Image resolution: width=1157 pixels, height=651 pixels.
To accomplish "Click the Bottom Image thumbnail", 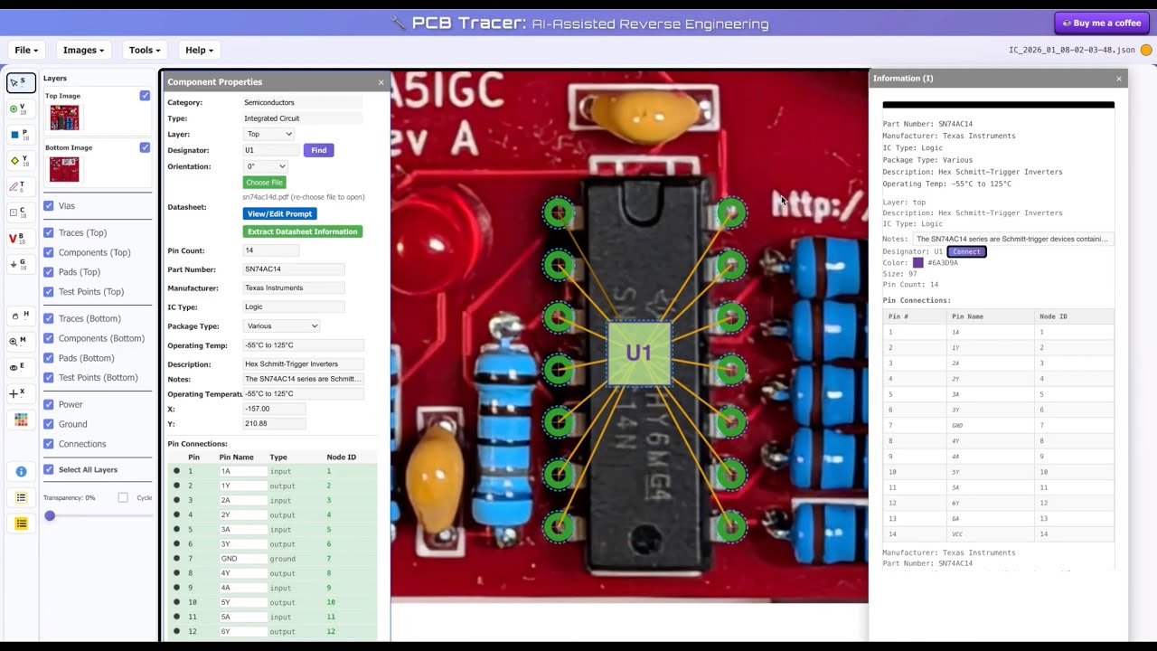I will (x=64, y=169).
